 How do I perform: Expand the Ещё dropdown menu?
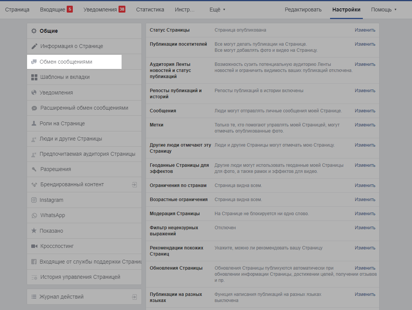click(217, 10)
